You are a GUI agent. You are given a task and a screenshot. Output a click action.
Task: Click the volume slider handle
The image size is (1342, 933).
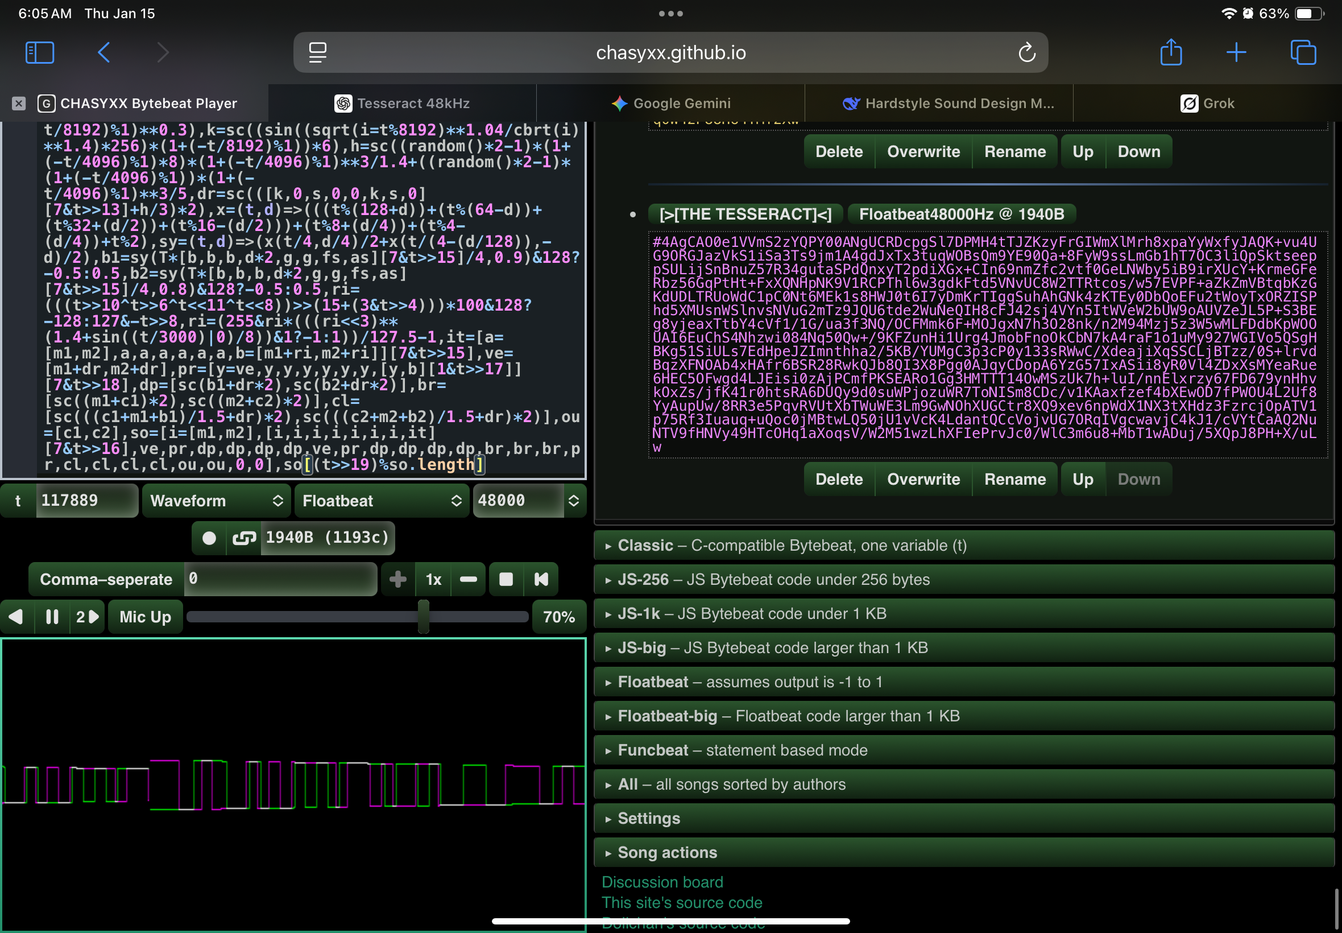pos(424,617)
